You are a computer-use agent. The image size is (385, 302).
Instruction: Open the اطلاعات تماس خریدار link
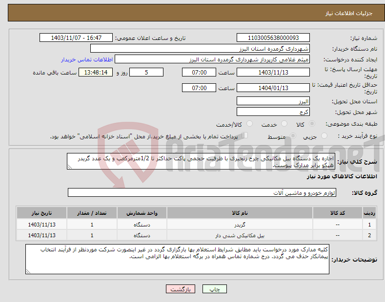[x=87, y=59]
